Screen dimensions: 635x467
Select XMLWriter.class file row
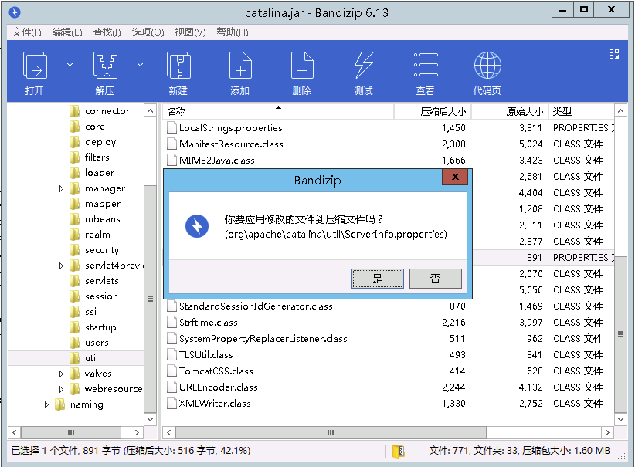[389, 404]
